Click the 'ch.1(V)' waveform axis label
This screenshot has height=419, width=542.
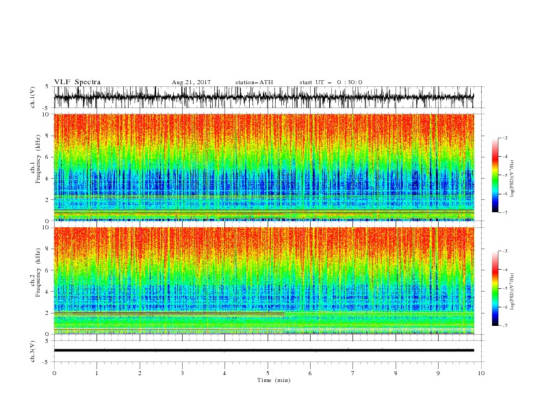33,97
